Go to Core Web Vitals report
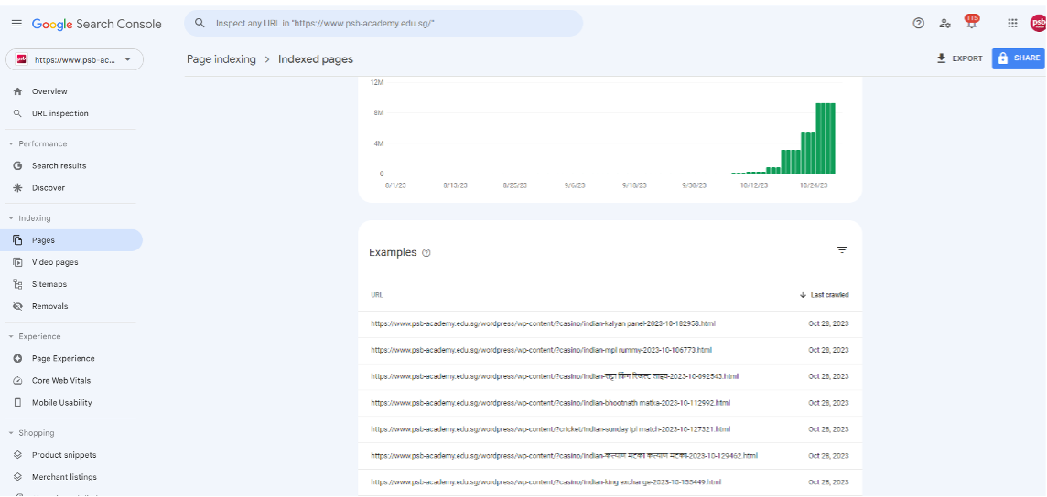Viewport: 1047px width, 497px height. pyautogui.click(x=60, y=380)
